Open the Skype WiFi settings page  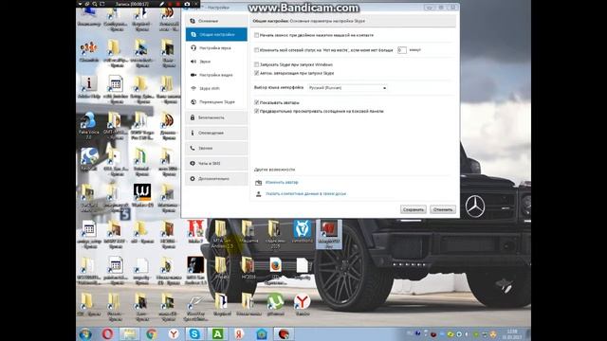[x=216, y=88]
